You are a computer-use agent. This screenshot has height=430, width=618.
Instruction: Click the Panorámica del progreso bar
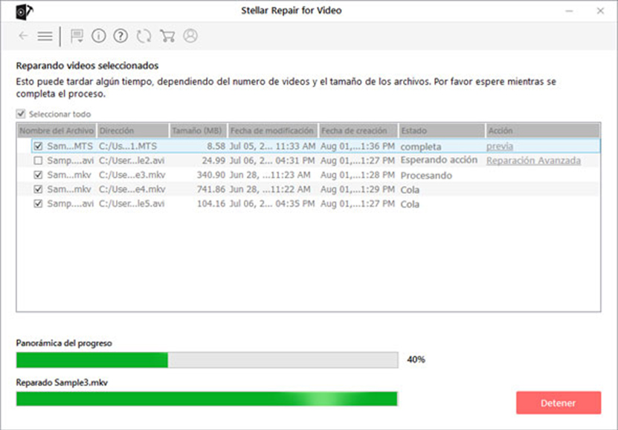(207, 360)
